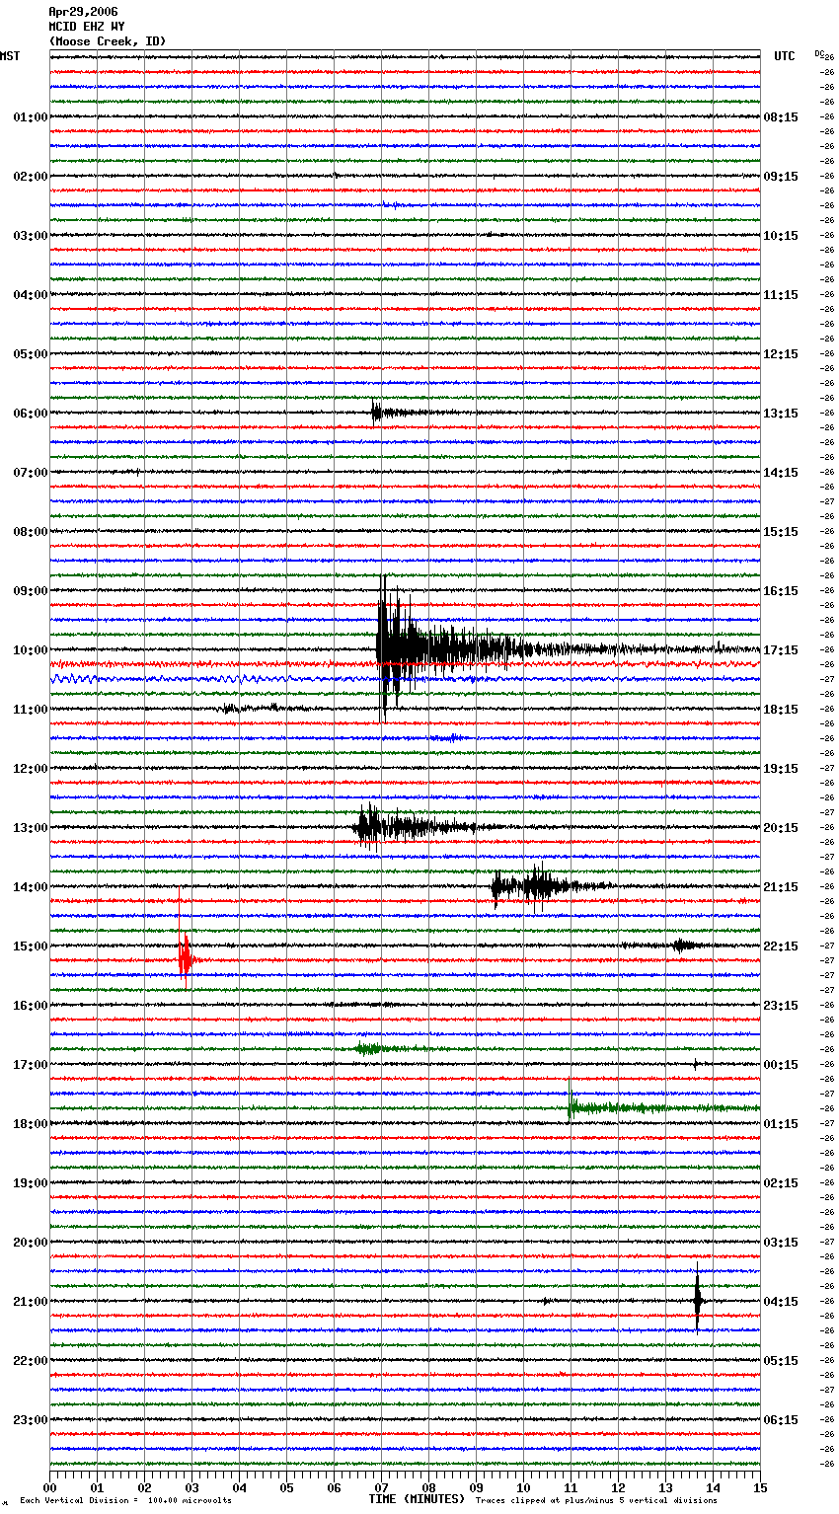Click the 09:15 UTC time label
This screenshot has height=1514, width=839.
[x=781, y=177]
